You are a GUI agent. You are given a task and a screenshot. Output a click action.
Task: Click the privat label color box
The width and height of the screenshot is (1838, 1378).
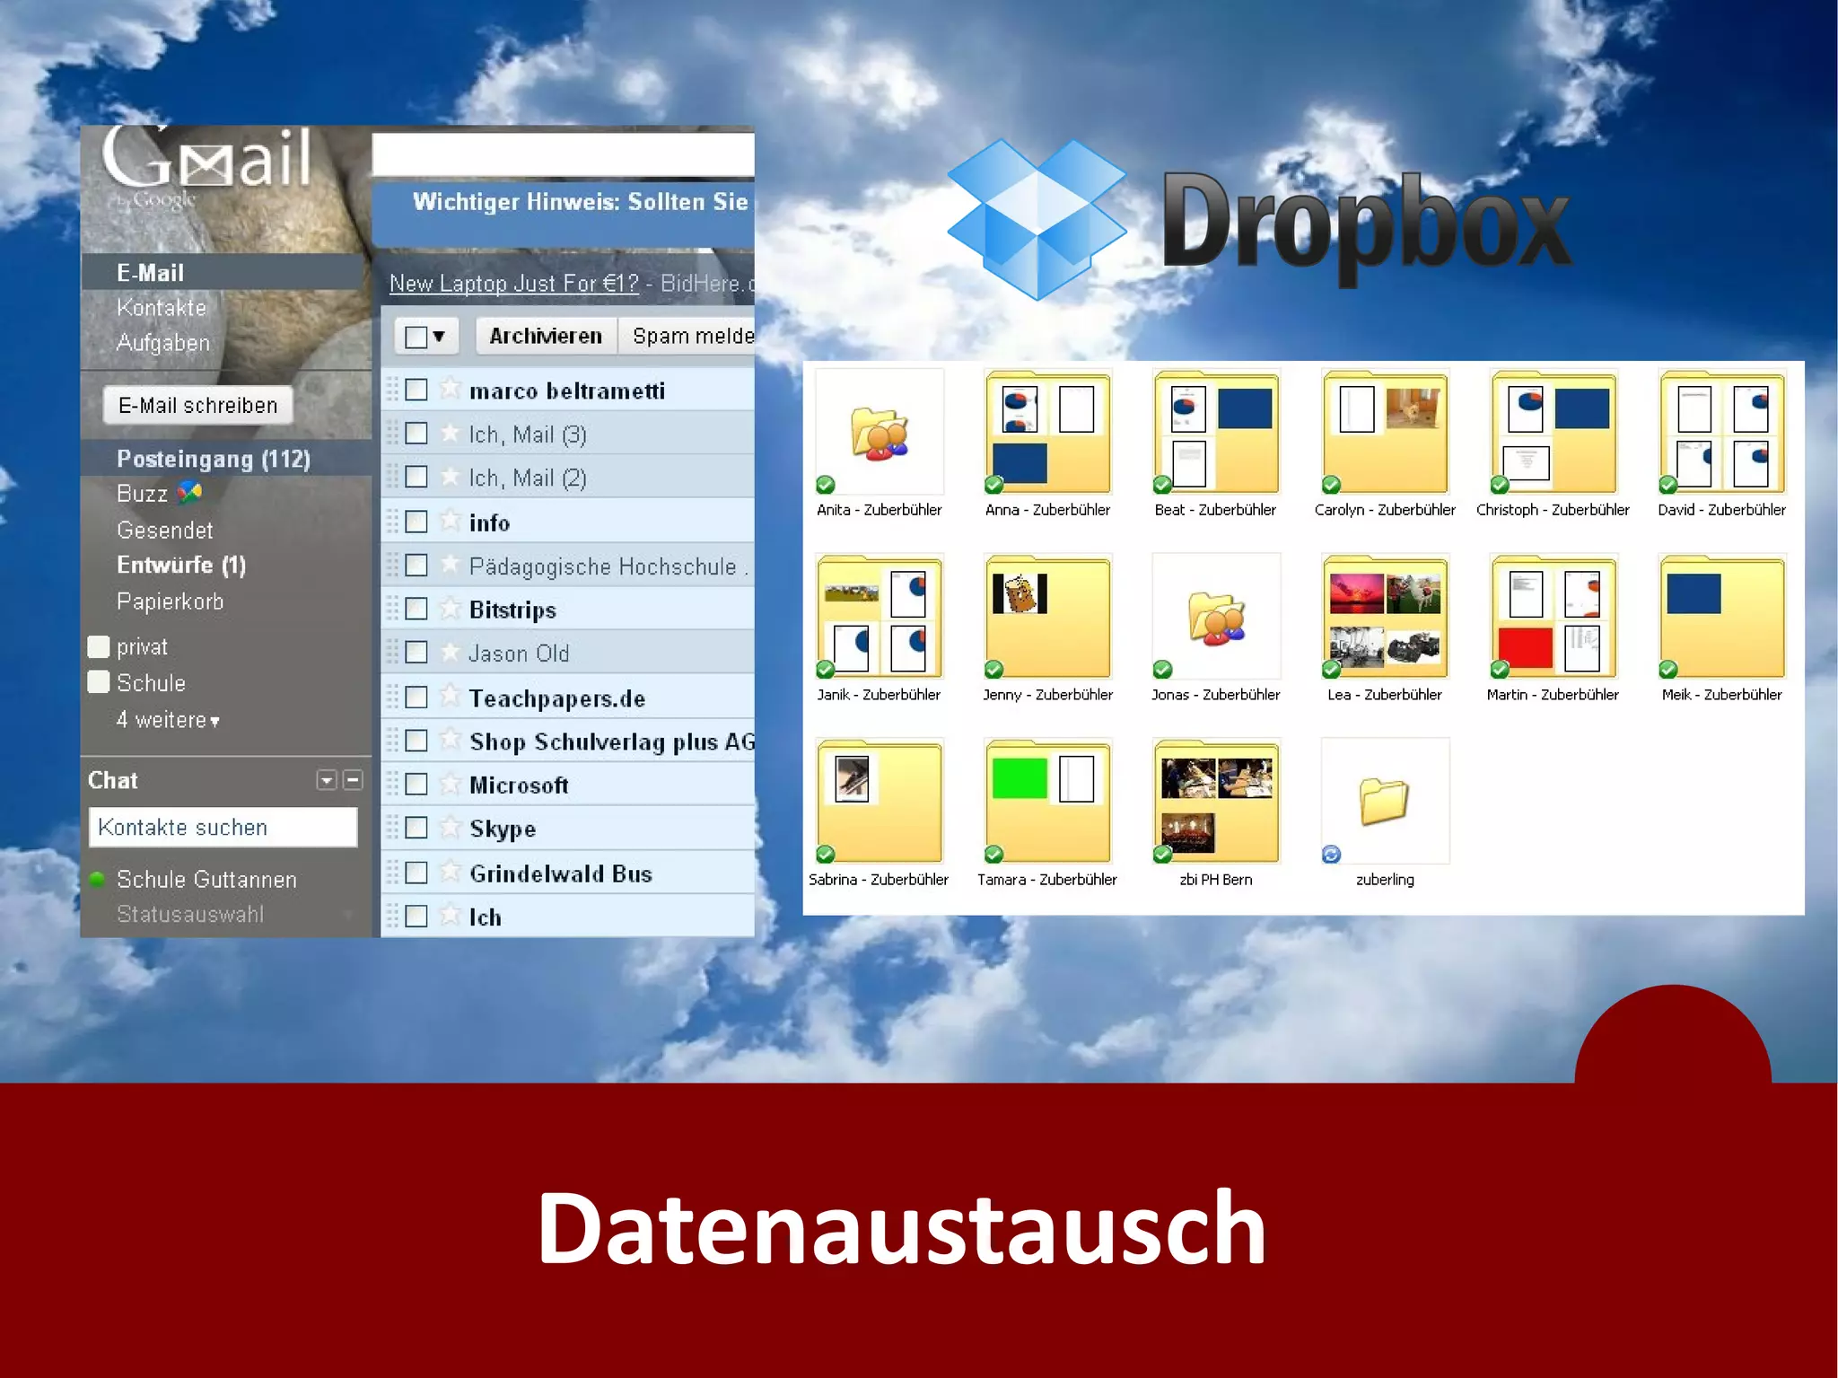click(x=98, y=646)
